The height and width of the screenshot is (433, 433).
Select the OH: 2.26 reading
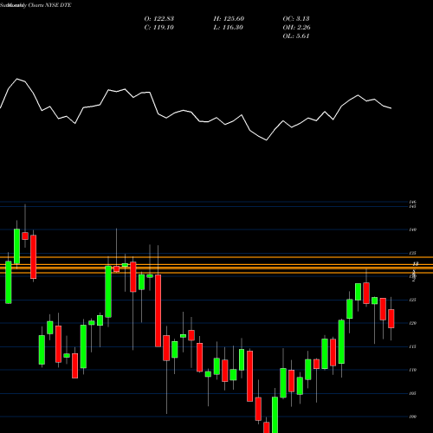pos(296,28)
